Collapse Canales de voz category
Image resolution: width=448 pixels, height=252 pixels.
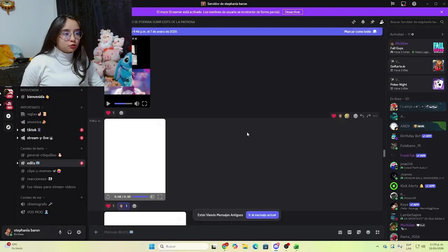(x=32, y=197)
